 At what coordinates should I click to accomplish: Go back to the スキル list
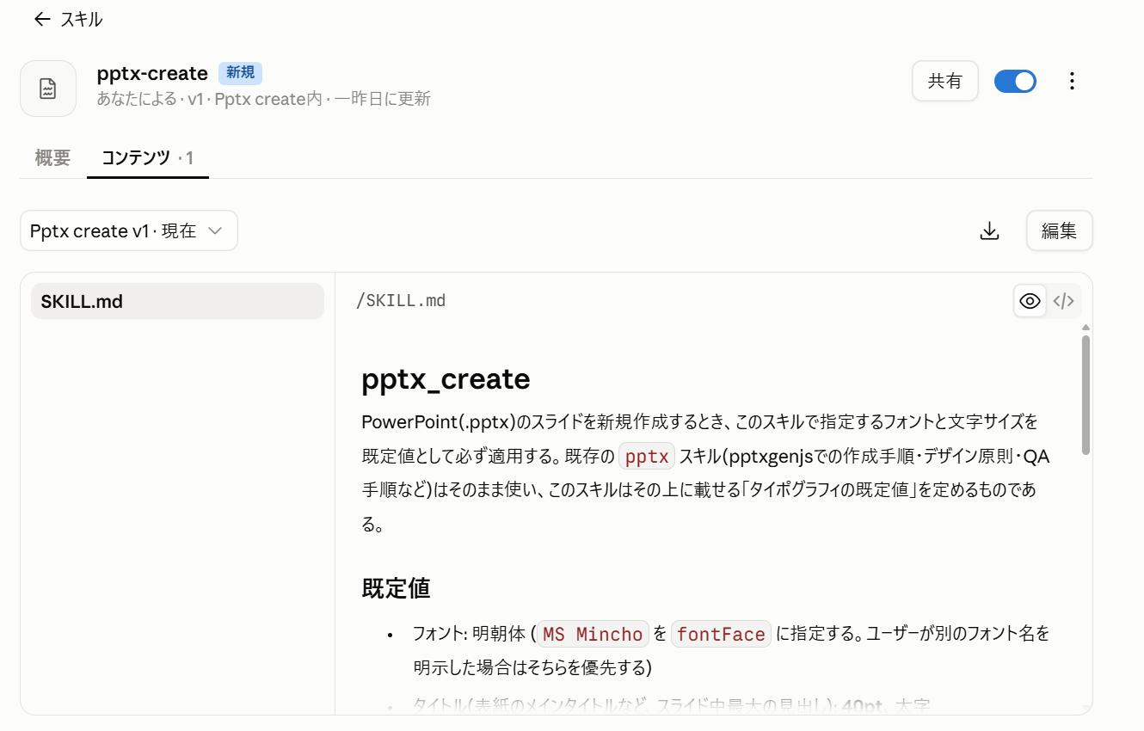coord(42,20)
